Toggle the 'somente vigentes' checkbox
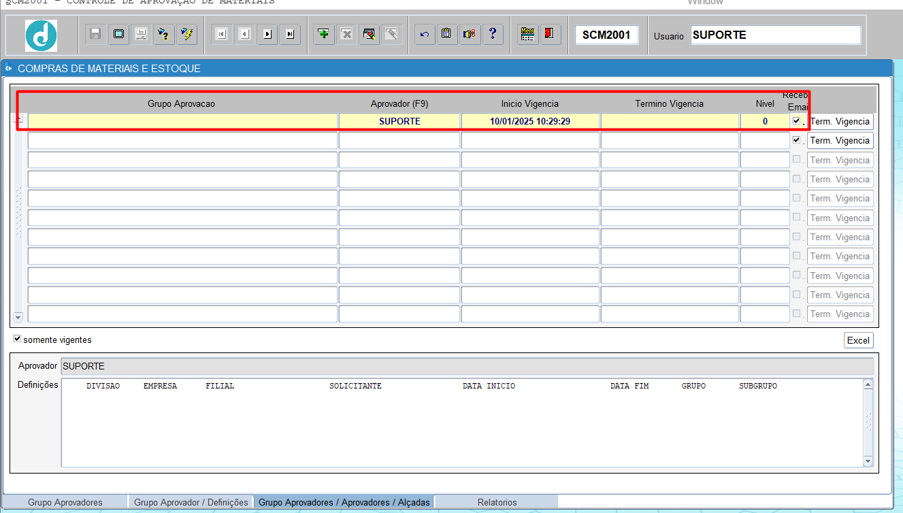903x513 pixels. coord(17,339)
